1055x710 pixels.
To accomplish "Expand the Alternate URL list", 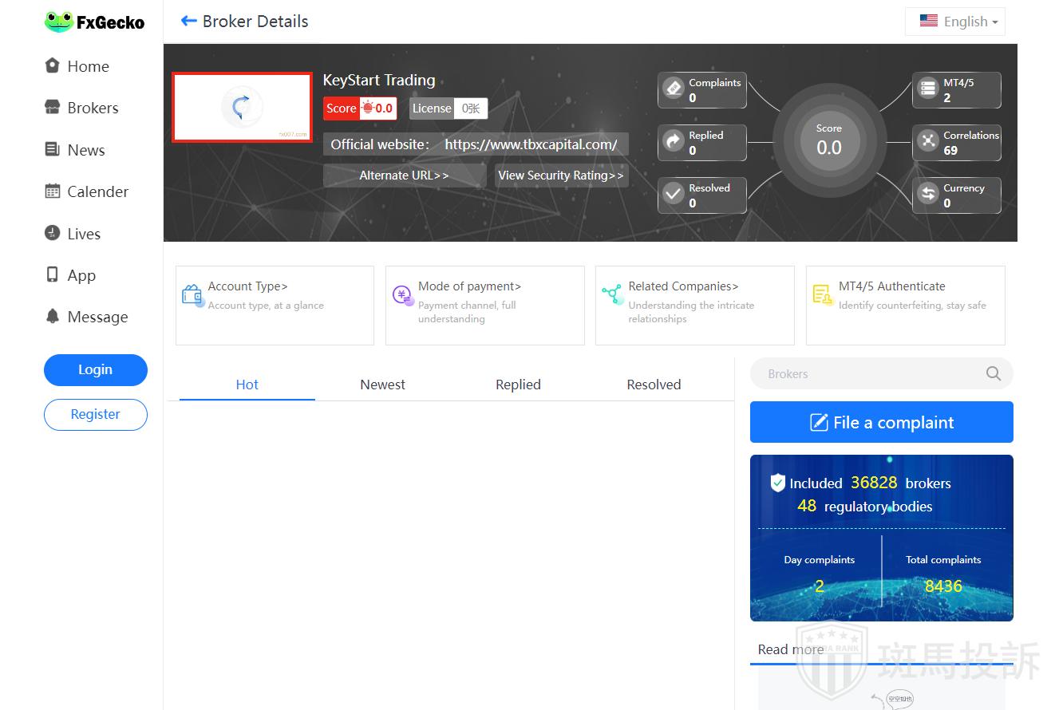I will coord(404,176).
